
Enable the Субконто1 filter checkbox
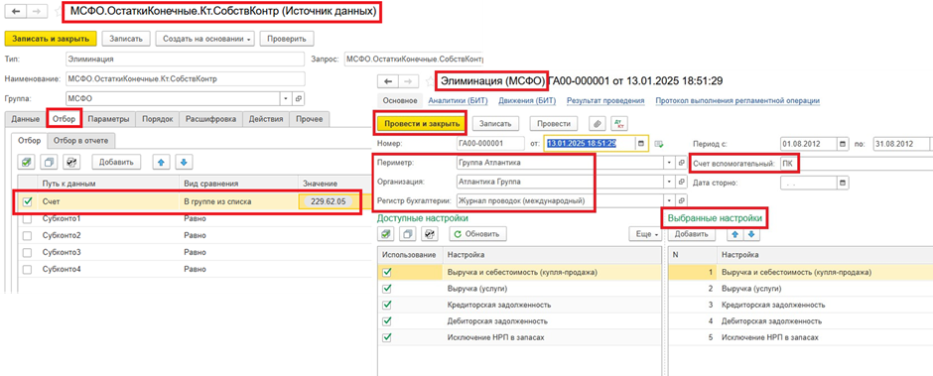(28, 219)
